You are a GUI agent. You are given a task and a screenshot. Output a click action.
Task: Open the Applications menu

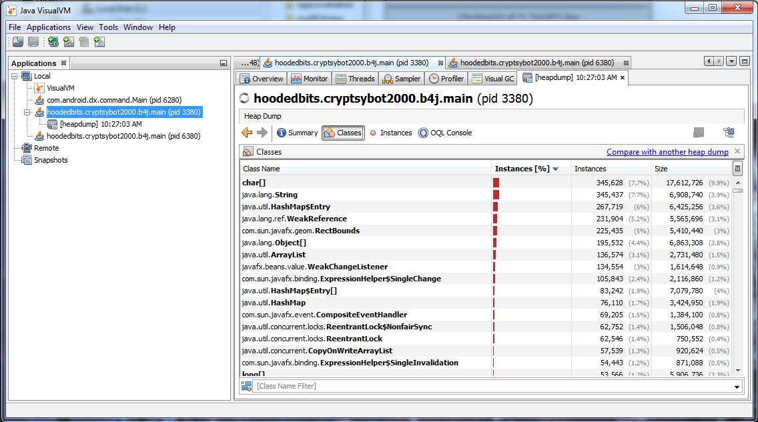coord(48,27)
